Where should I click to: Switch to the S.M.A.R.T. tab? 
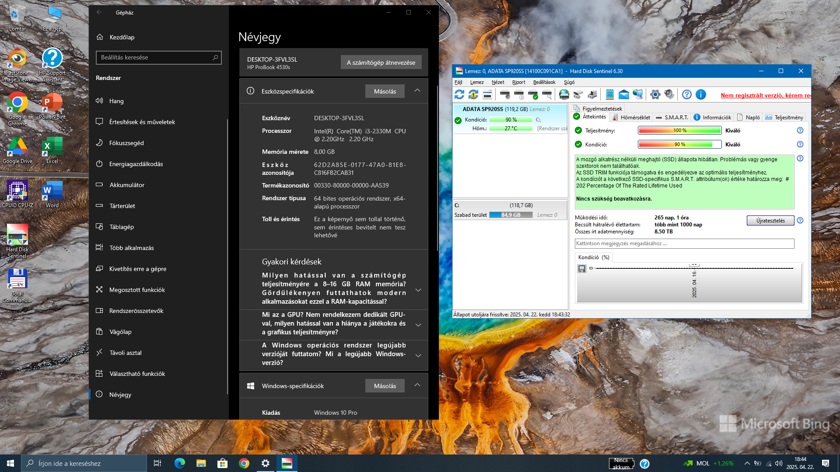pos(672,117)
